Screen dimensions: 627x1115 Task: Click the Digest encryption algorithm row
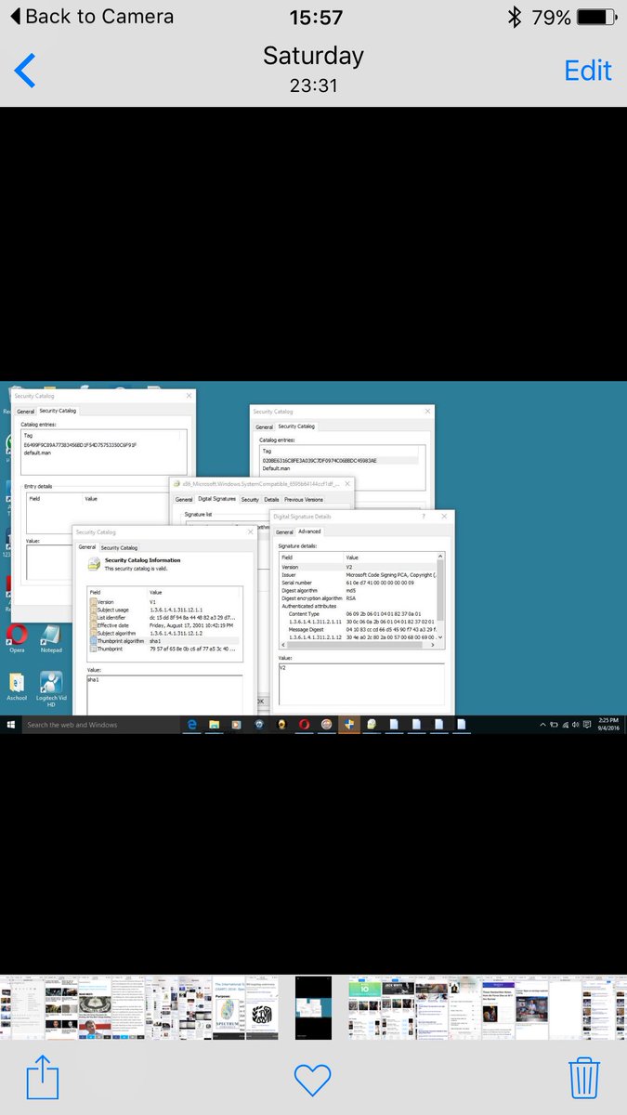[358, 598]
